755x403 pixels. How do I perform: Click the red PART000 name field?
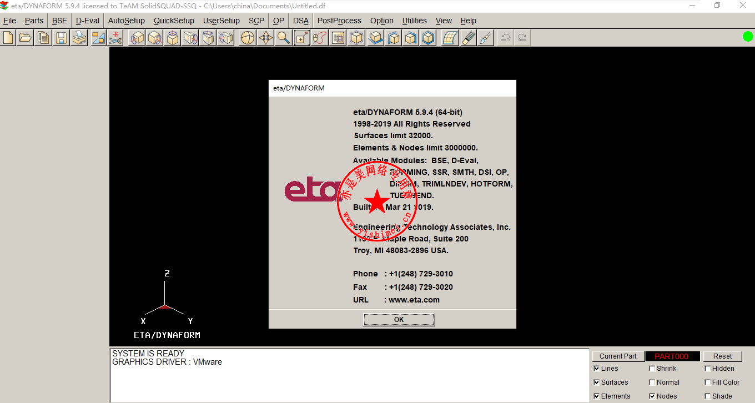click(x=672, y=356)
